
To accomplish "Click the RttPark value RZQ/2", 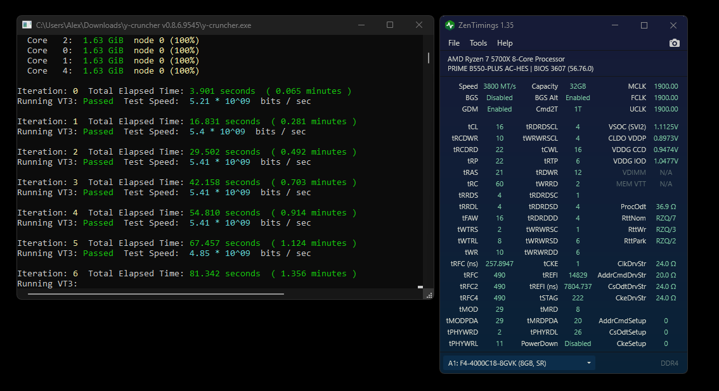I will pyautogui.click(x=666, y=241).
